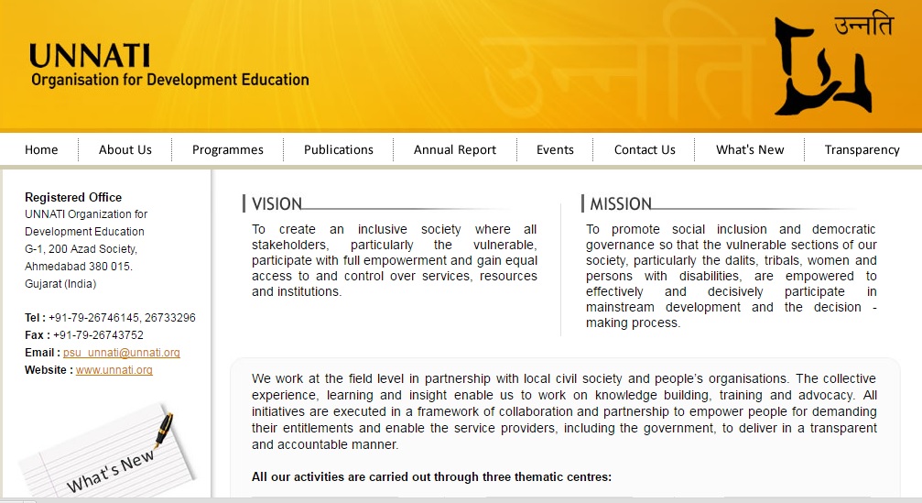The image size is (922, 503).
Task: Click the 'G-1, 200 Azad Society' line
Action: pos(81,249)
